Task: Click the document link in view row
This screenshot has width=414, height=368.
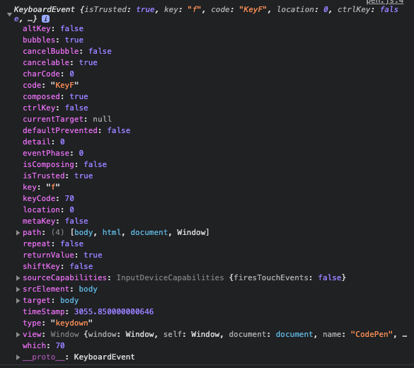Action: point(294,335)
